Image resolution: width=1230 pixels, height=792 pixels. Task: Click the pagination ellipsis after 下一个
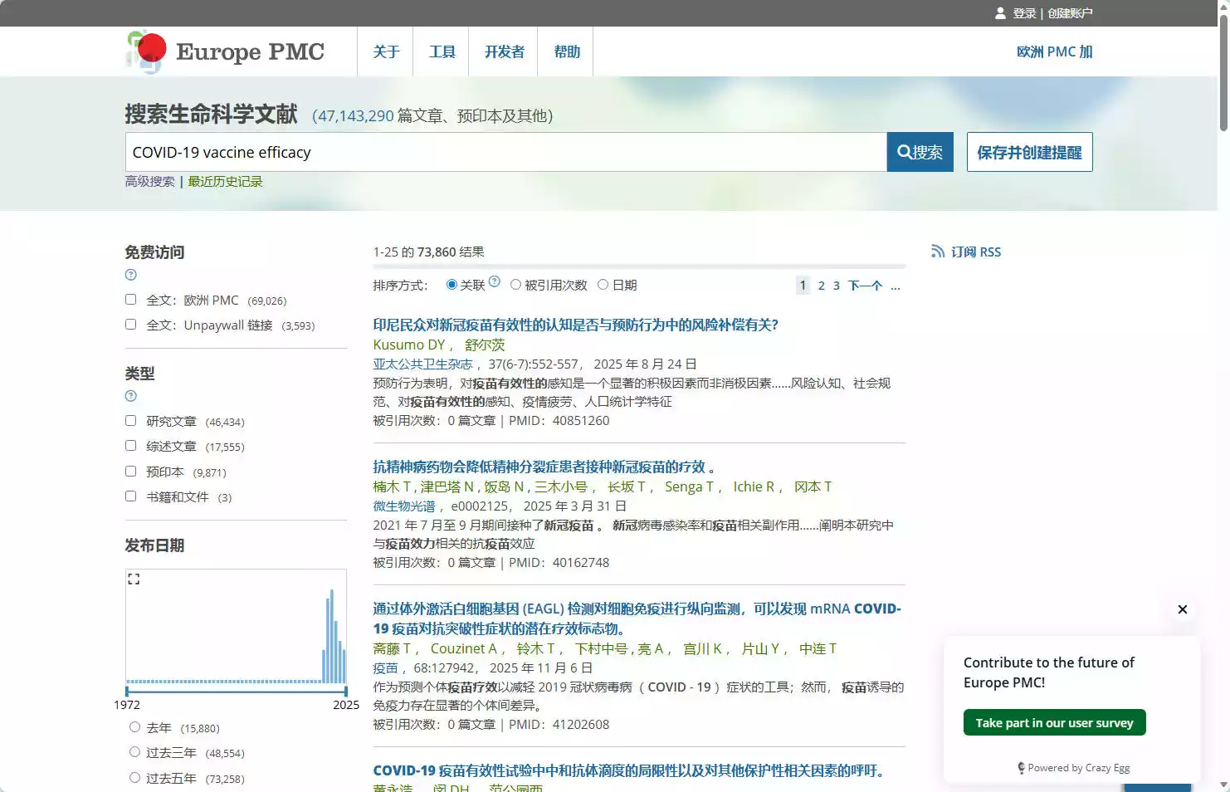(x=896, y=286)
